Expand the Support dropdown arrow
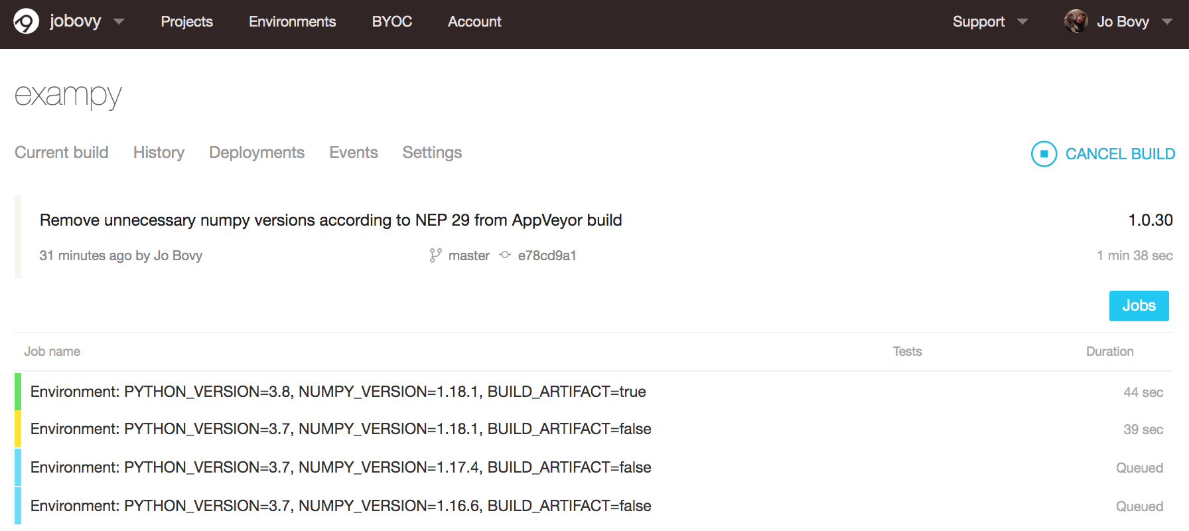The height and width of the screenshot is (531, 1189). point(1022,22)
